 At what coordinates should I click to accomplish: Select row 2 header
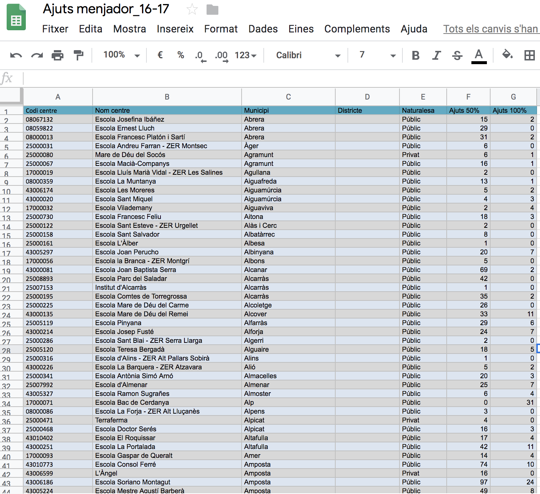(11, 120)
